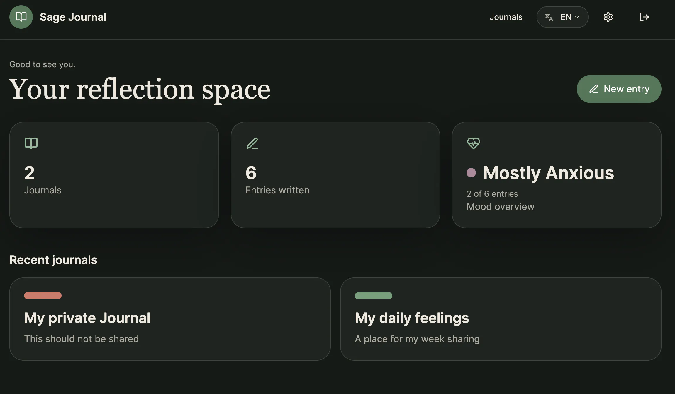Click the red color bar on private journal
Image resolution: width=675 pixels, height=394 pixels.
(x=43, y=296)
